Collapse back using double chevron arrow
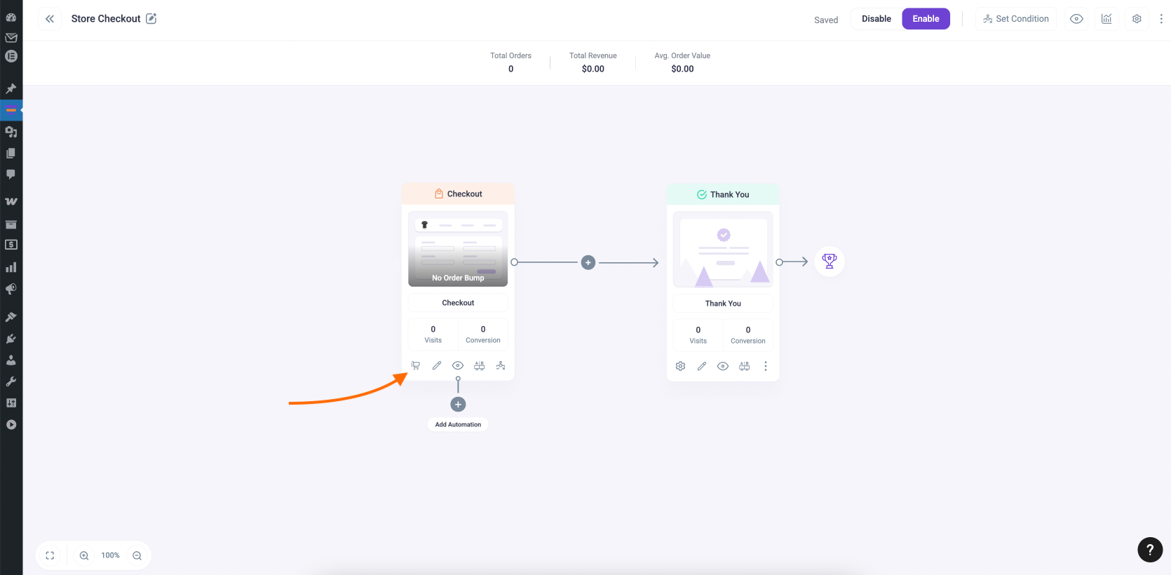The image size is (1171, 575). tap(50, 19)
